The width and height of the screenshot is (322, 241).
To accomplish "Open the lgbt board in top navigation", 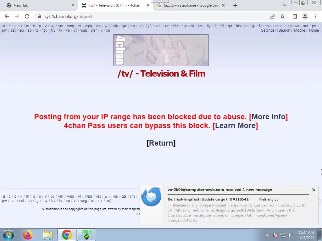I will pyautogui.click(x=142, y=26).
